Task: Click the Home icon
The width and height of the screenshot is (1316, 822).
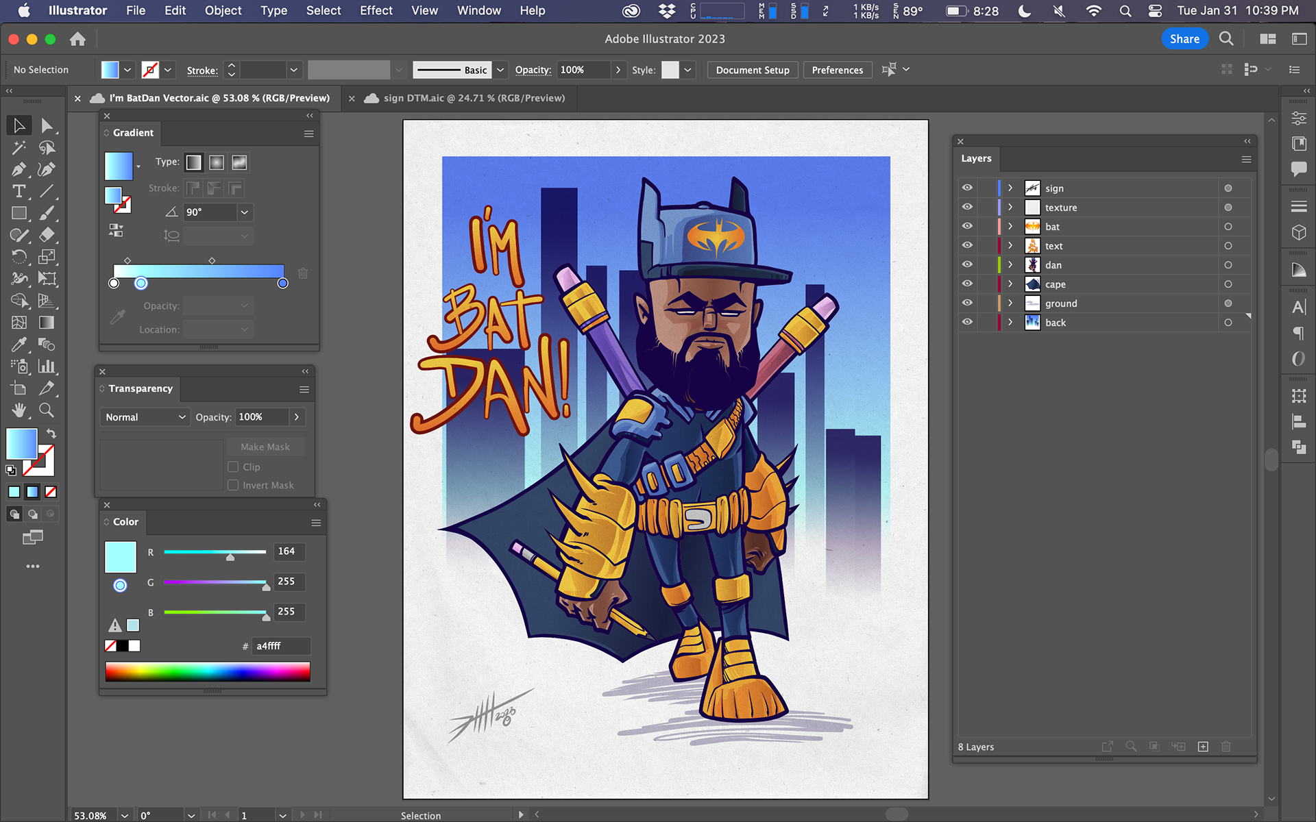Action: pyautogui.click(x=77, y=39)
